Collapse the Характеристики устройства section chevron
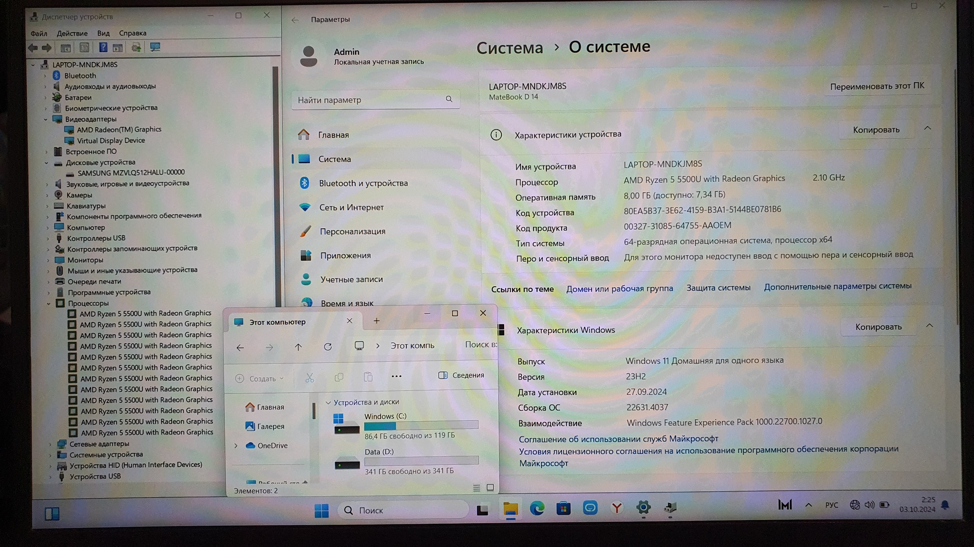The width and height of the screenshot is (974, 547). tap(927, 128)
